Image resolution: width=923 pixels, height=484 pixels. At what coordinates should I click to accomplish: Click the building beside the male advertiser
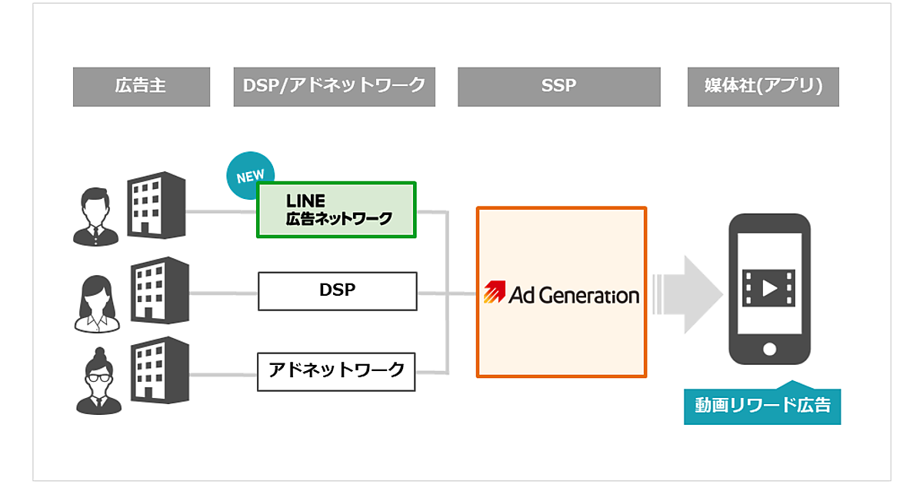[x=156, y=204]
